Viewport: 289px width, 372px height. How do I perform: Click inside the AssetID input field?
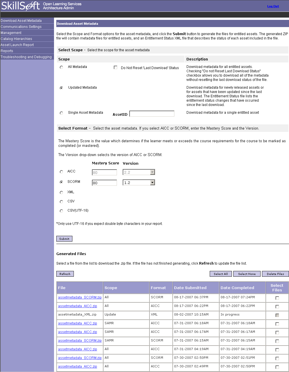(x=152, y=113)
